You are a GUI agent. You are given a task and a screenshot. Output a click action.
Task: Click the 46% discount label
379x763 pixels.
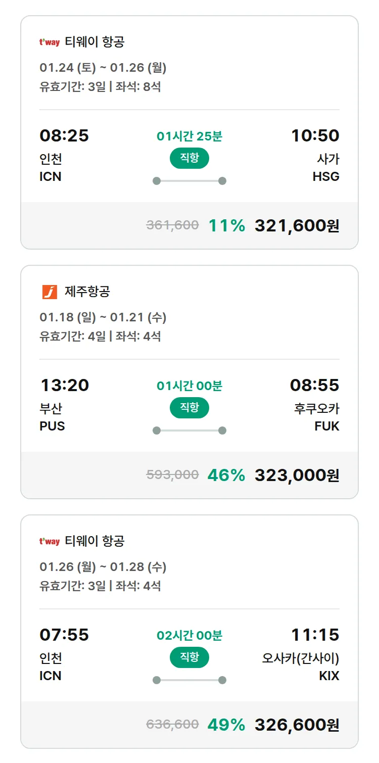pyautogui.click(x=226, y=475)
